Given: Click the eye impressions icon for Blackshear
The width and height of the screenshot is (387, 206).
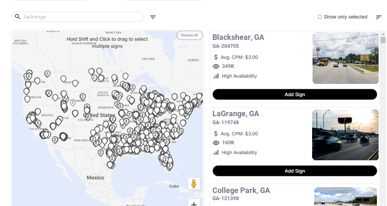Looking at the screenshot, I should 216,66.
